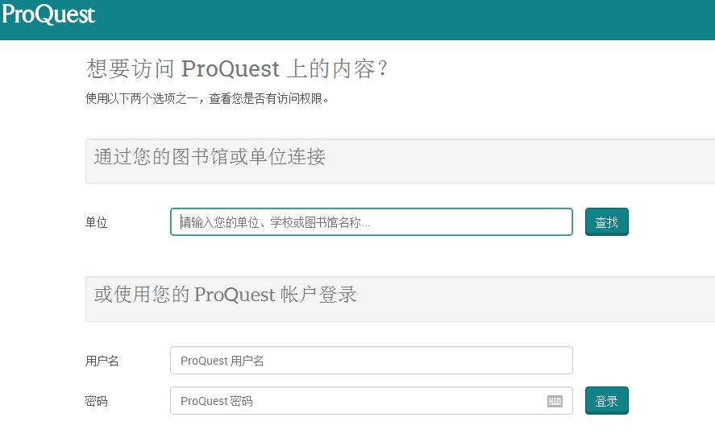Click the 用户名 field label
This screenshot has height=442, width=715.
[x=102, y=361]
